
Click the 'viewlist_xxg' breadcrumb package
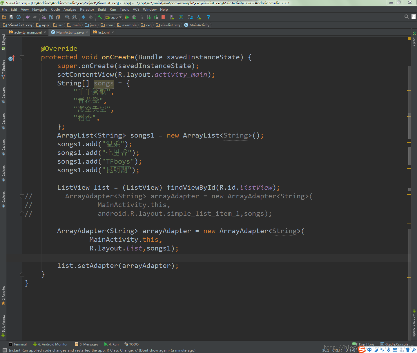[168, 25]
